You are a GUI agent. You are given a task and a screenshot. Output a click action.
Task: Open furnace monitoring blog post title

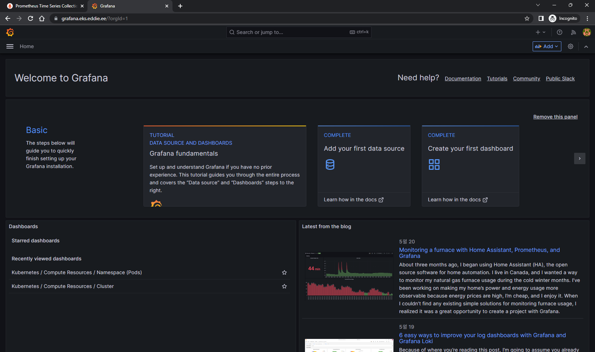point(480,253)
